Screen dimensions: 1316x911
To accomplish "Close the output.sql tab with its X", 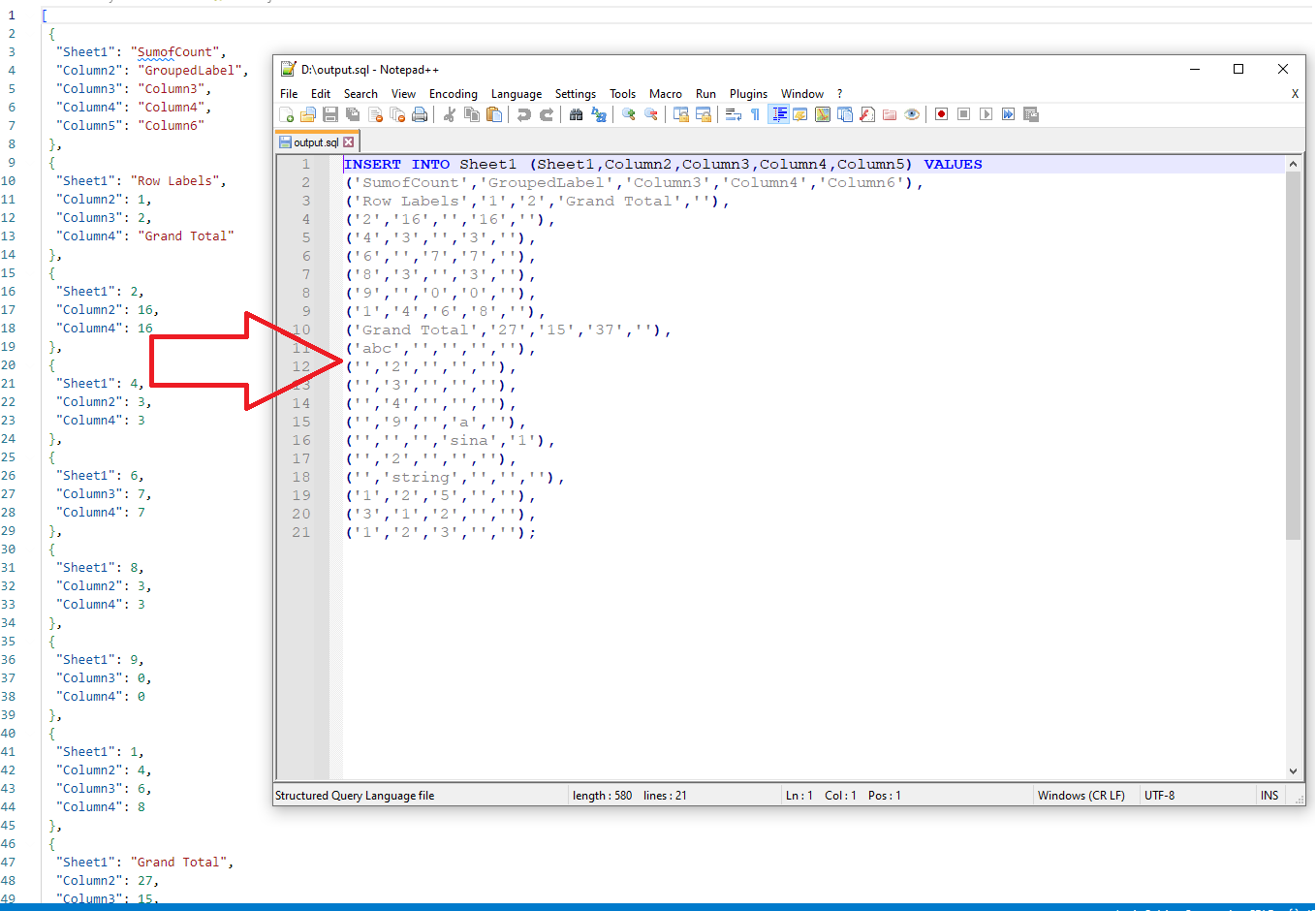I will (x=349, y=142).
